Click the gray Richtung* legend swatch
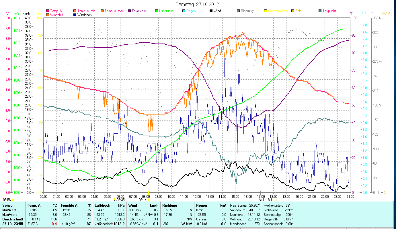This screenshot has height=229, width=396. pos(238,11)
